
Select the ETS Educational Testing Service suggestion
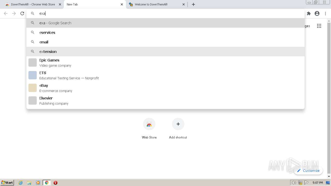coord(165,75)
